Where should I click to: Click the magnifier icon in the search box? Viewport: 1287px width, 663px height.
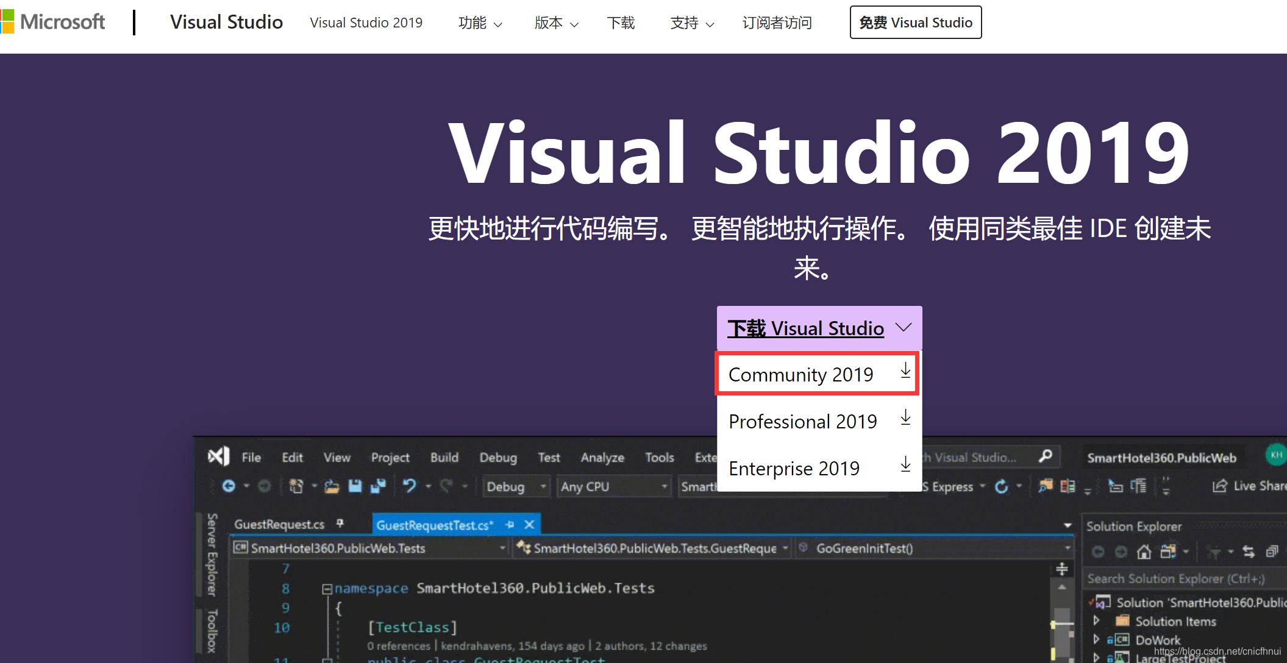point(1046,456)
